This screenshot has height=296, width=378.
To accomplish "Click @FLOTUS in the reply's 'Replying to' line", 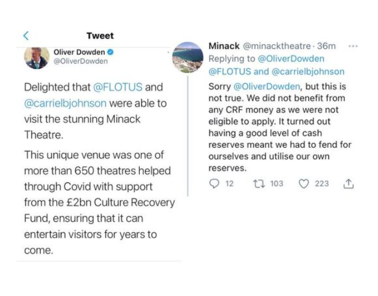I will 230,72.
